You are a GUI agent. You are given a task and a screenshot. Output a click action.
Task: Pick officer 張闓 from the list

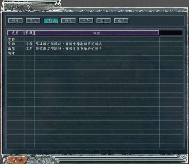pos(12,48)
